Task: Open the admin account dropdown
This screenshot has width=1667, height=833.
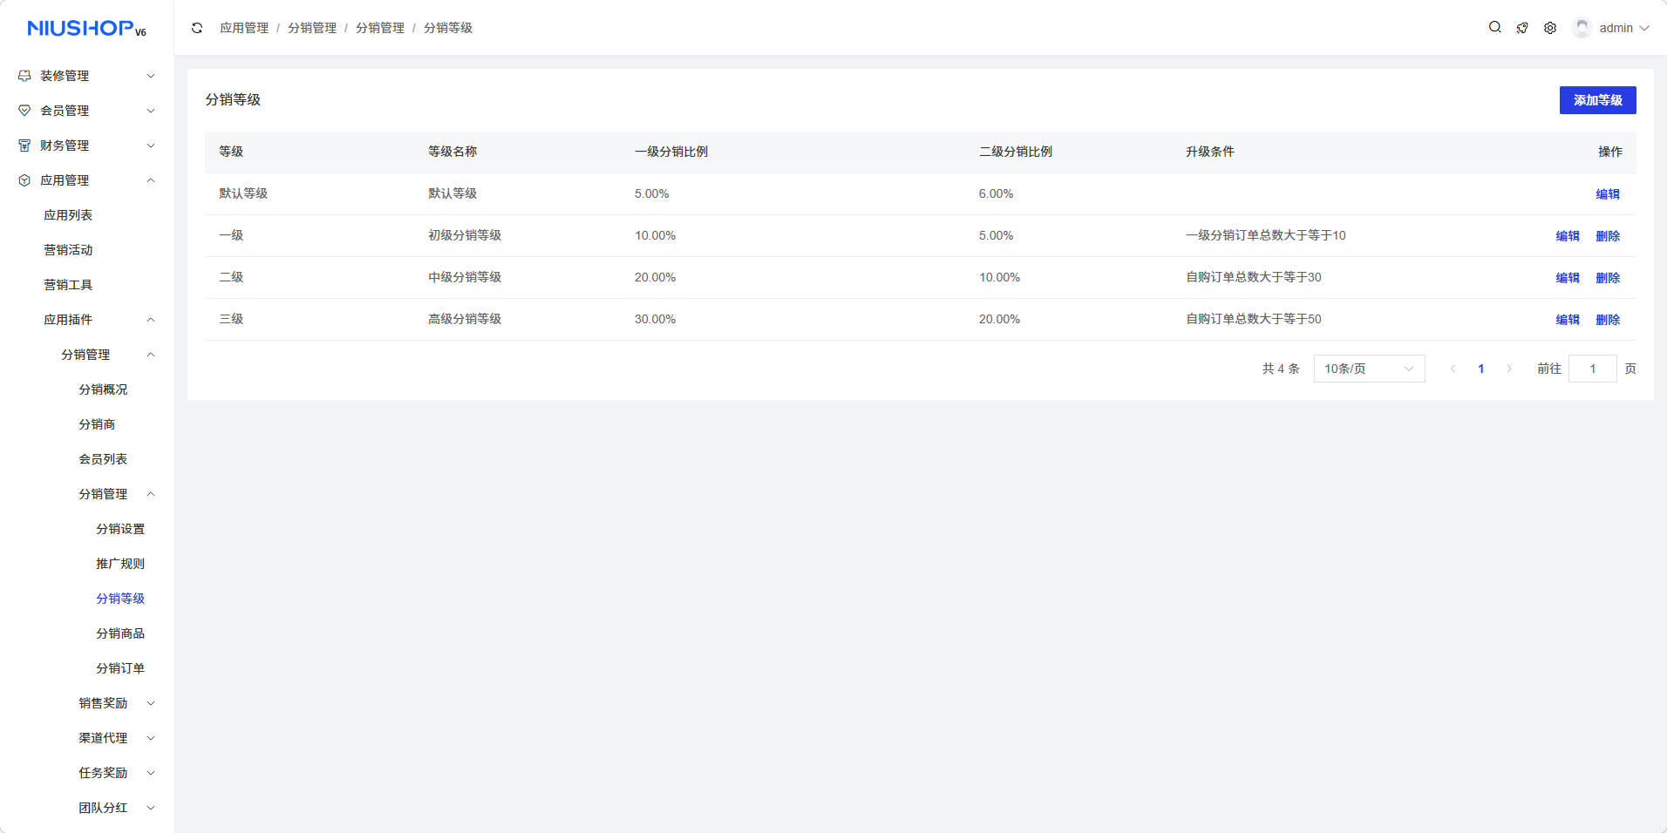Action: click(1623, 28)
